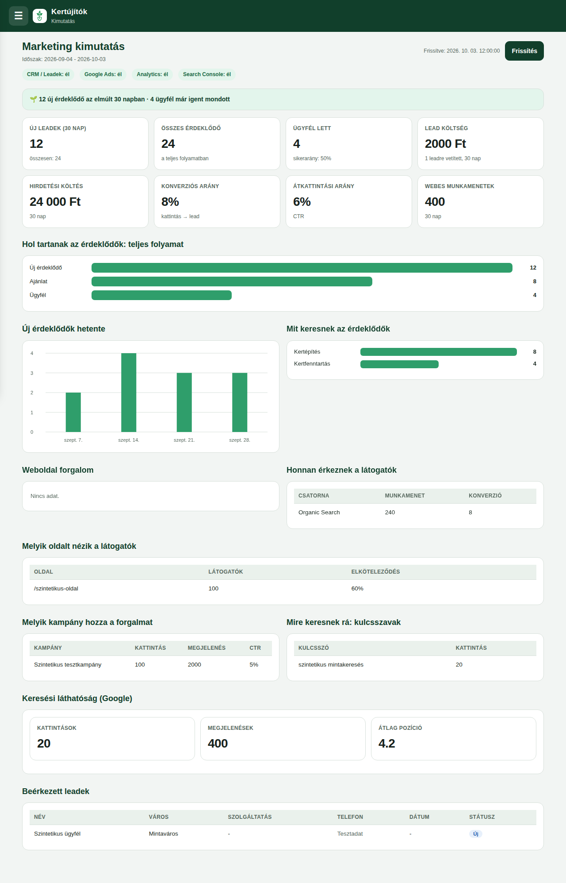Image resolution: width=566 pixels, height=883 pixels.
Task: Click the Lead költség 2000 Ft card
Action: click(481, 143)
